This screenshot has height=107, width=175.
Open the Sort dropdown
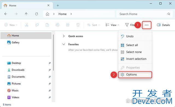pyautogui.click(x=94, y=25)
